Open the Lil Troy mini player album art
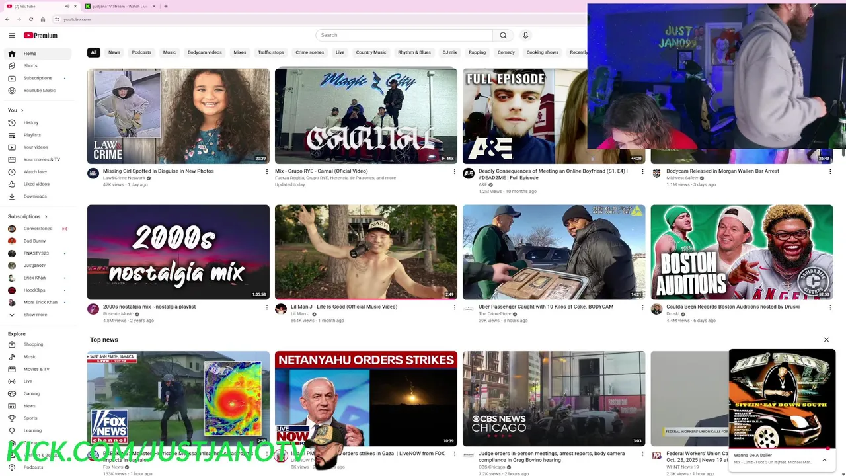The image size is (846, 476). pos(782,399)
